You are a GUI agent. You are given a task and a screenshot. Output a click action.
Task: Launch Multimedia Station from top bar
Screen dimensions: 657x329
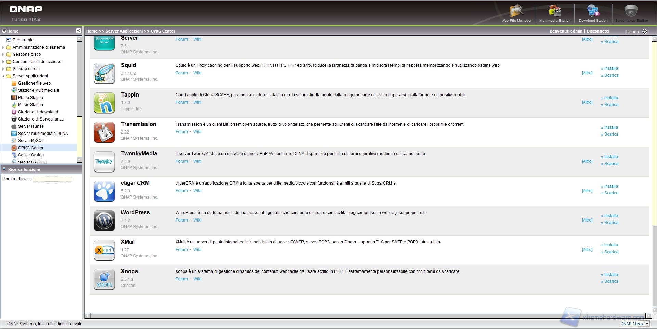pyautogui.click(x=554, y=11)
